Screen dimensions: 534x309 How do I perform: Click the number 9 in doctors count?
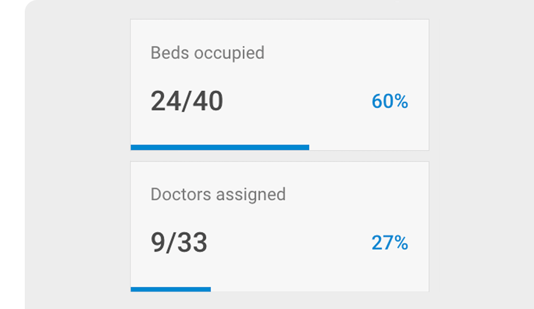click(x=158, y=243)
